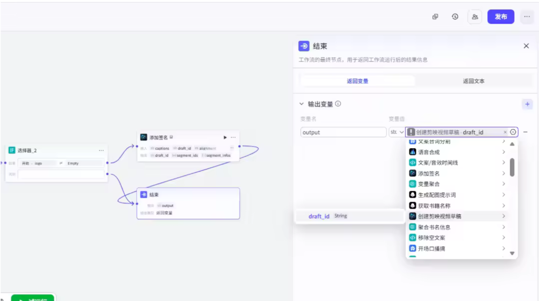The height and width of the screenshot is (301, 539).
Task: Open the 选择器_2 node three-dot menu
Action: (101, 150)
